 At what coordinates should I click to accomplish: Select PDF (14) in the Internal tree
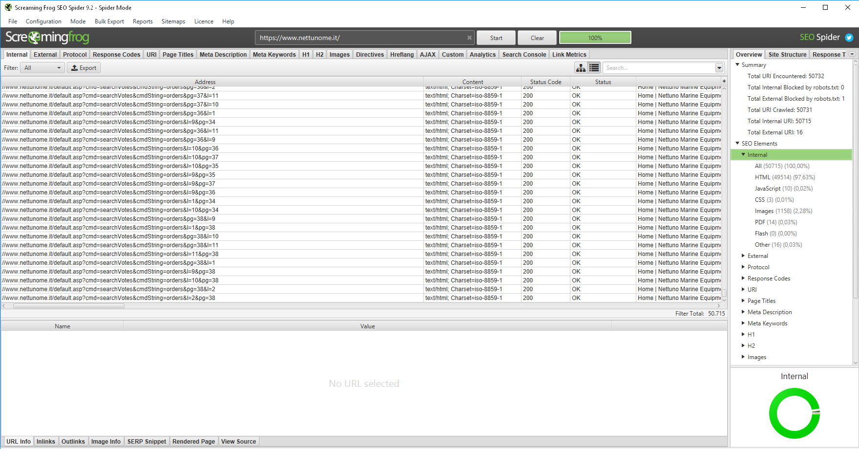point(776,222)
